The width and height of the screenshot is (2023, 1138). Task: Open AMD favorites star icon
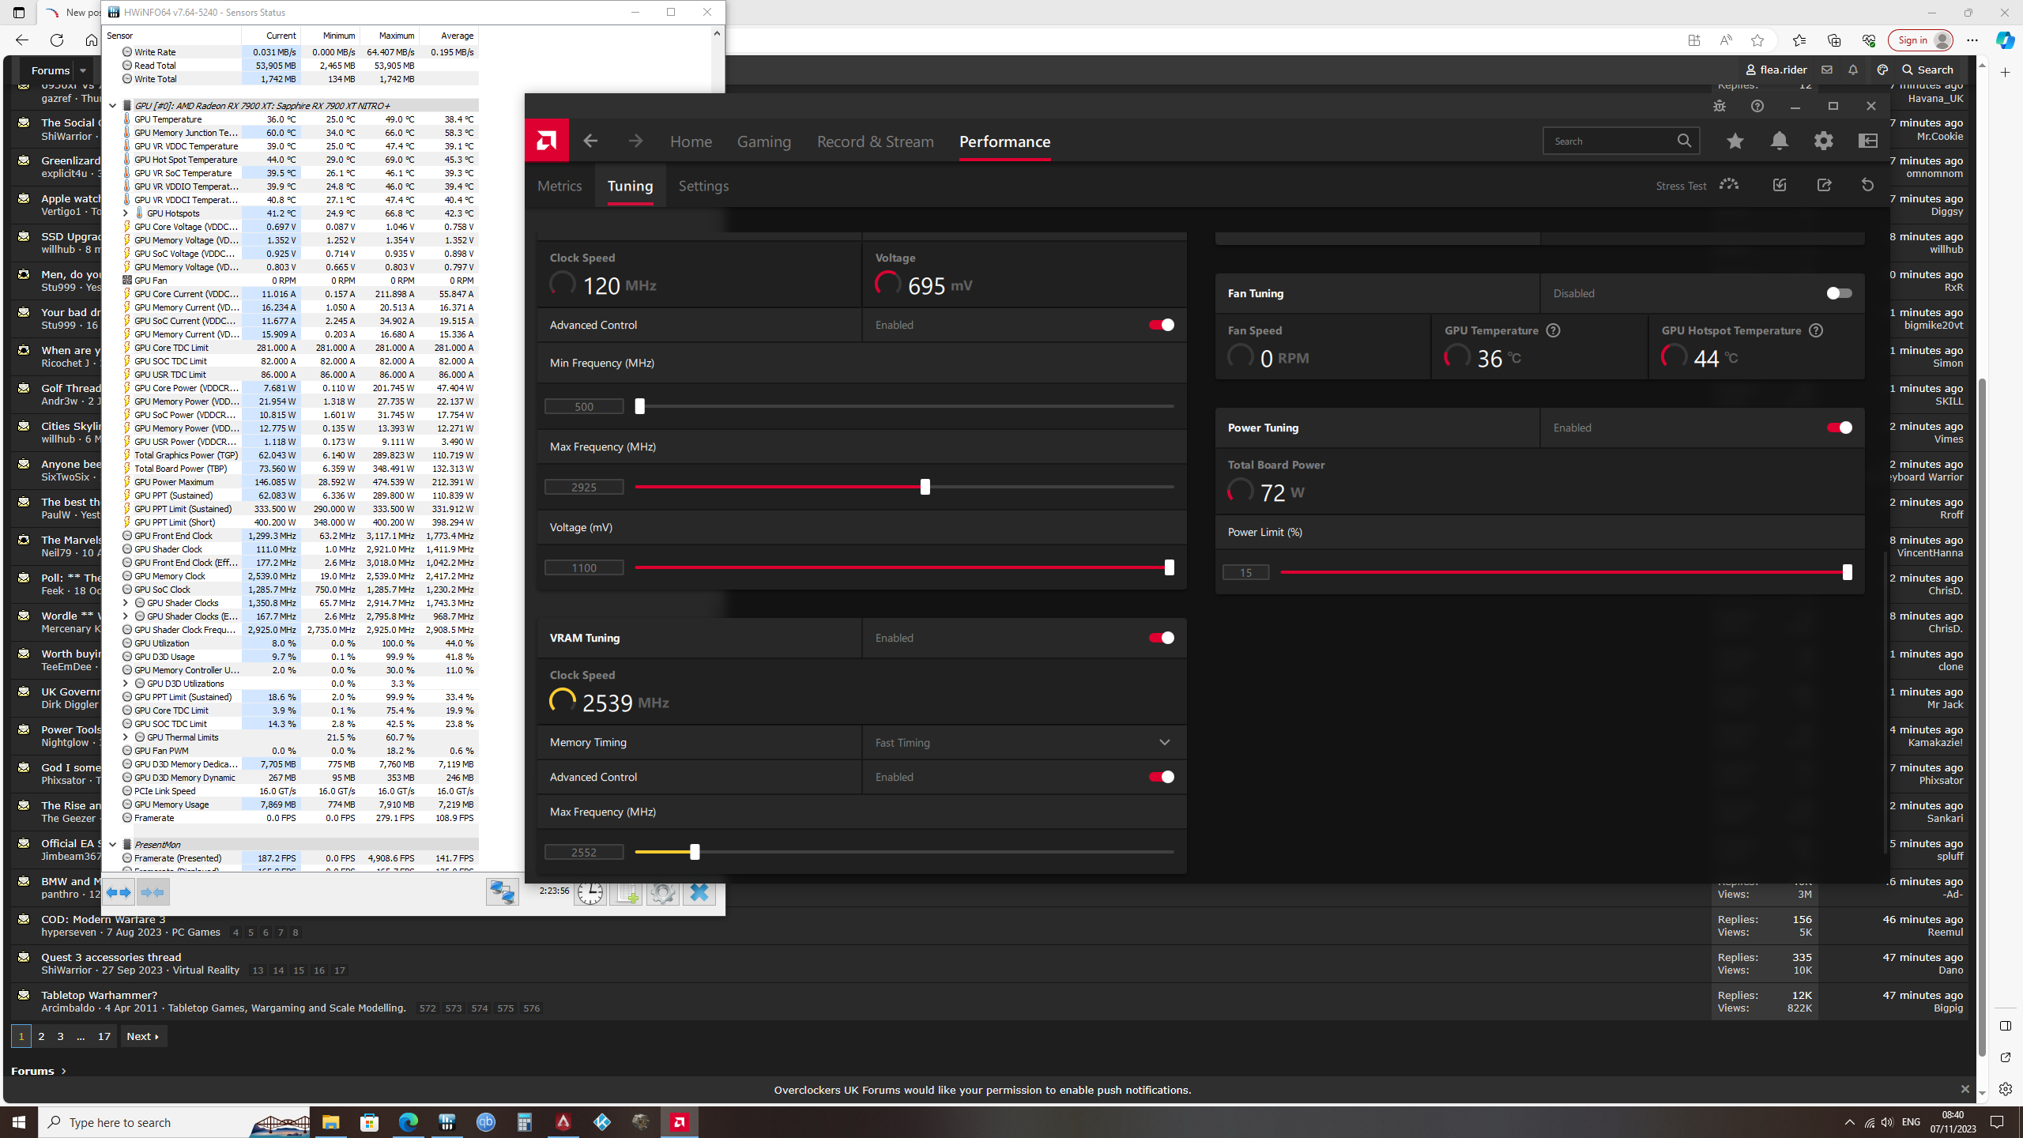pyautogui.click(x=1735, y=141)
